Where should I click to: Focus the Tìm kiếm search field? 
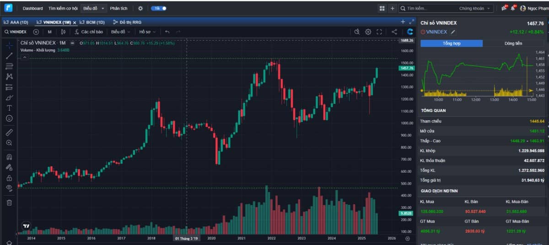[x=428, y=8]
